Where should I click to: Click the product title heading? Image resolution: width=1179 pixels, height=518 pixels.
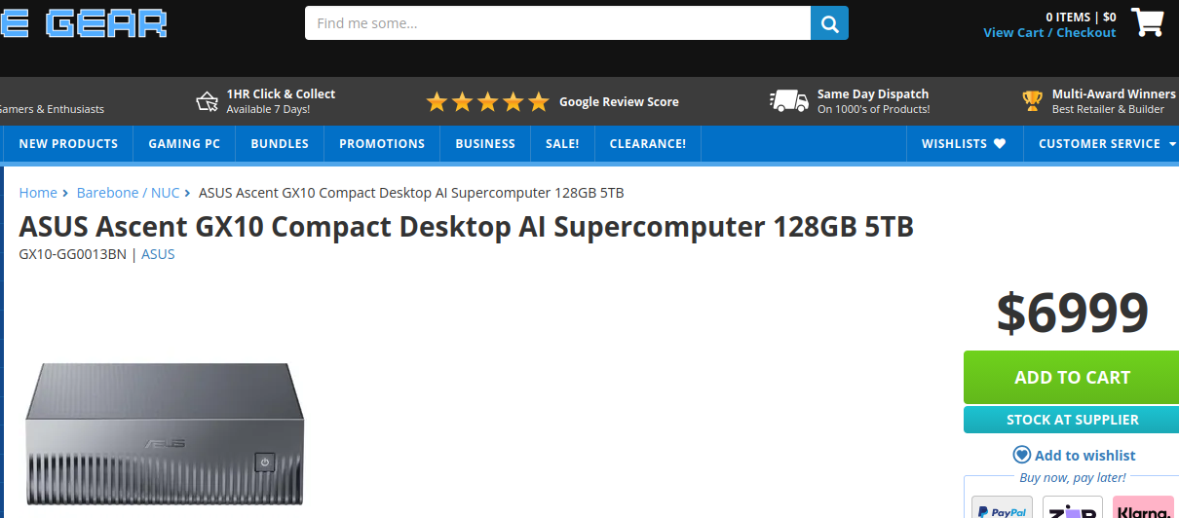click(467, 227)
